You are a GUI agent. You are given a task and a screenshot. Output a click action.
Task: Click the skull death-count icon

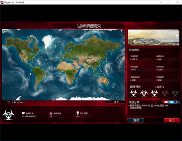click(x=78, y=113)
